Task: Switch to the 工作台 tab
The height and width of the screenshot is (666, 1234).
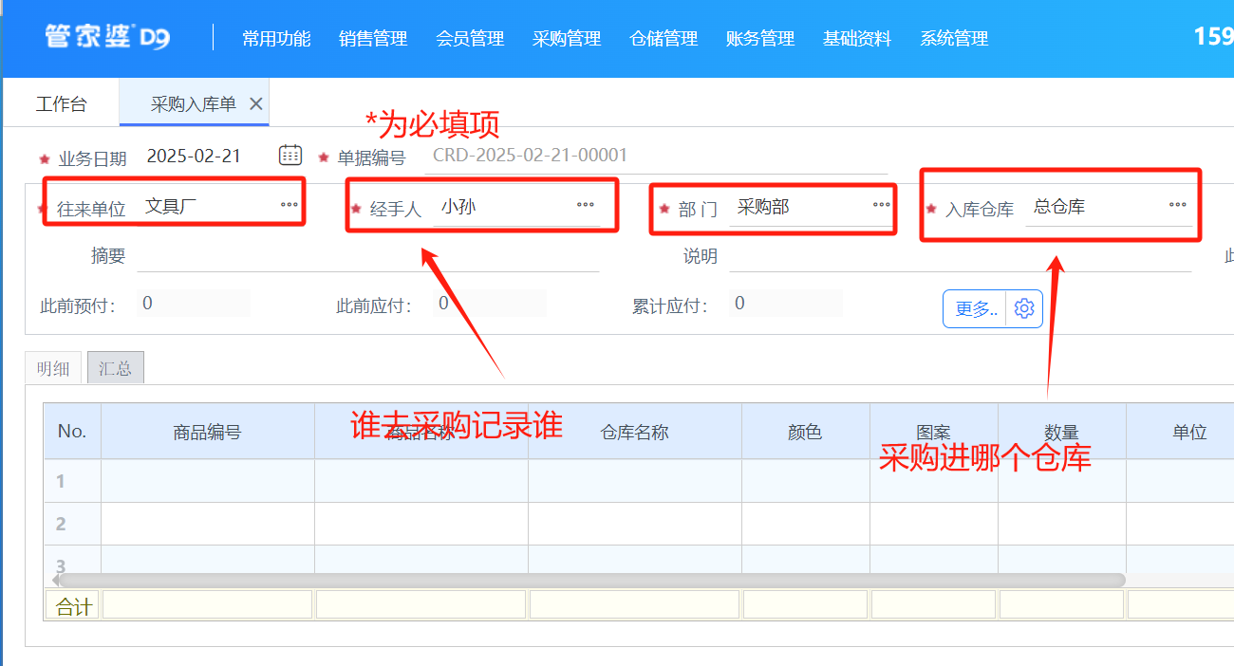Action: click(62, 104)
